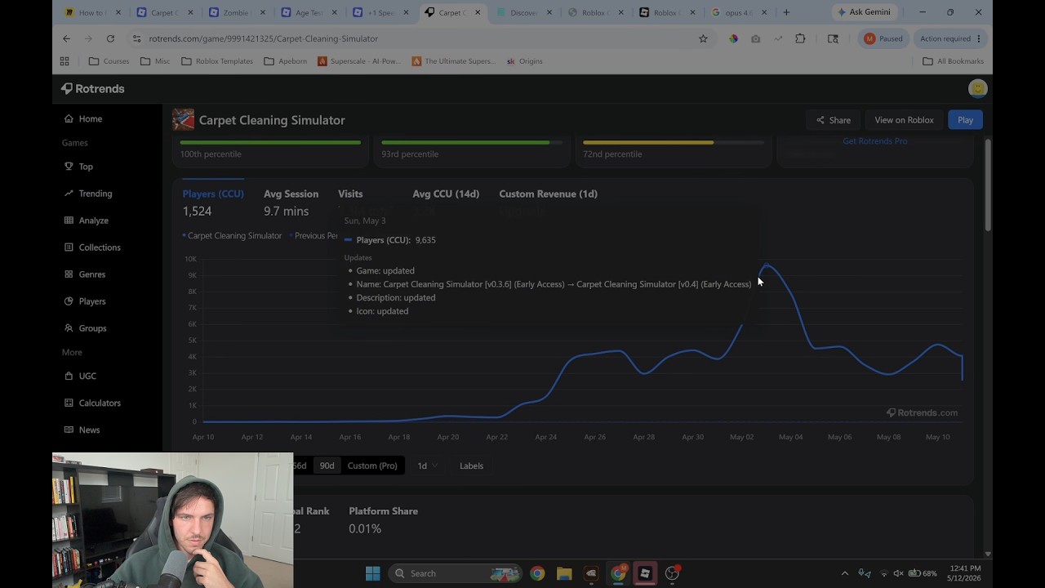Screen dimensions: 1045x588
Task: Click the taskbar volume muted icon
Action: 898,573
